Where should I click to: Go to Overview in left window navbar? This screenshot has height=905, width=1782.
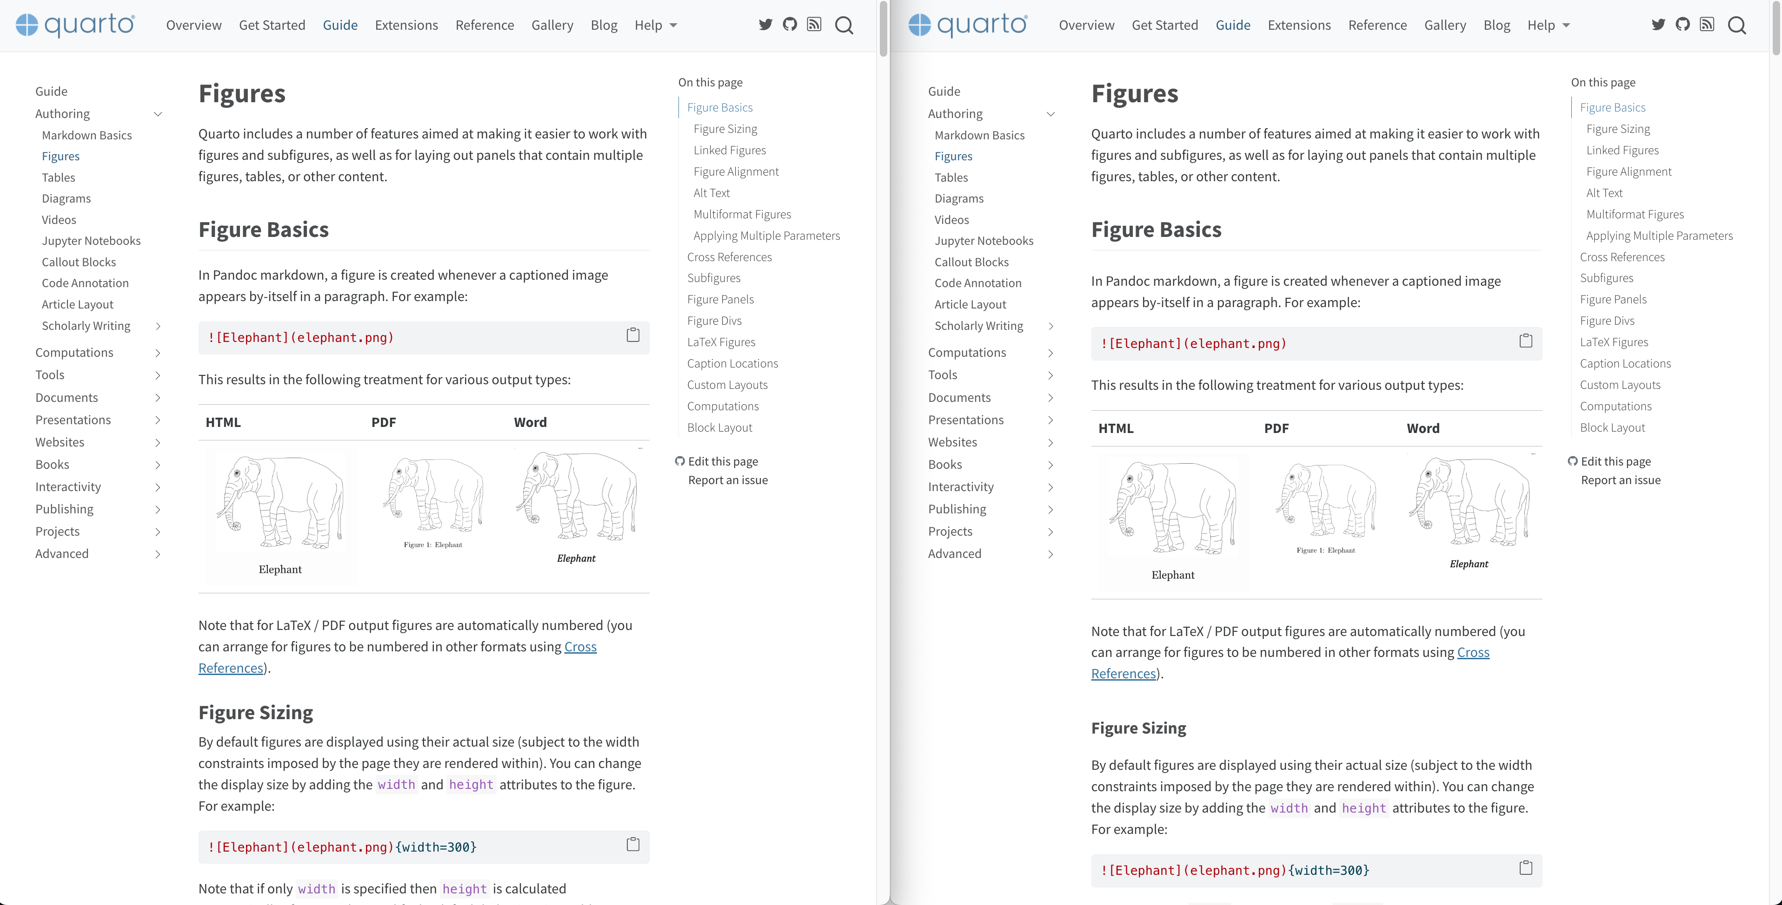pyautogui.click(x=194, y=25)
